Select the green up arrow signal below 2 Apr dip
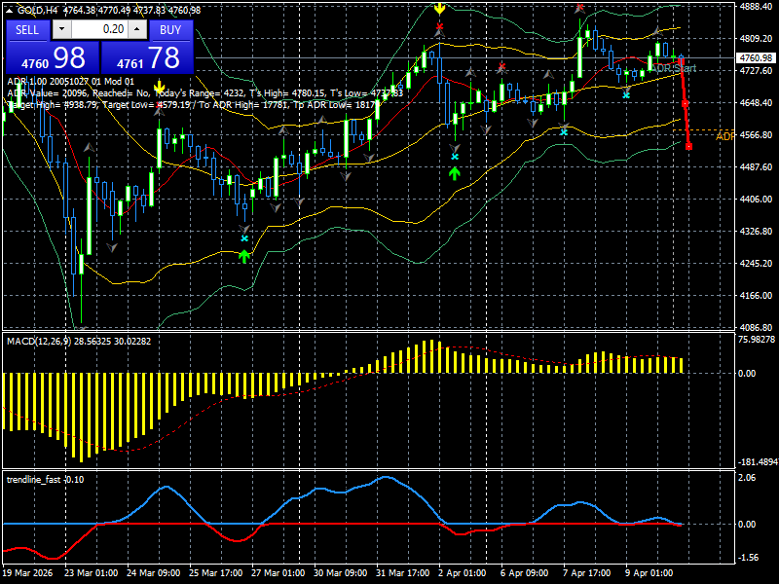The height and width of the screenshot is (584, 779). click(455, 173)
